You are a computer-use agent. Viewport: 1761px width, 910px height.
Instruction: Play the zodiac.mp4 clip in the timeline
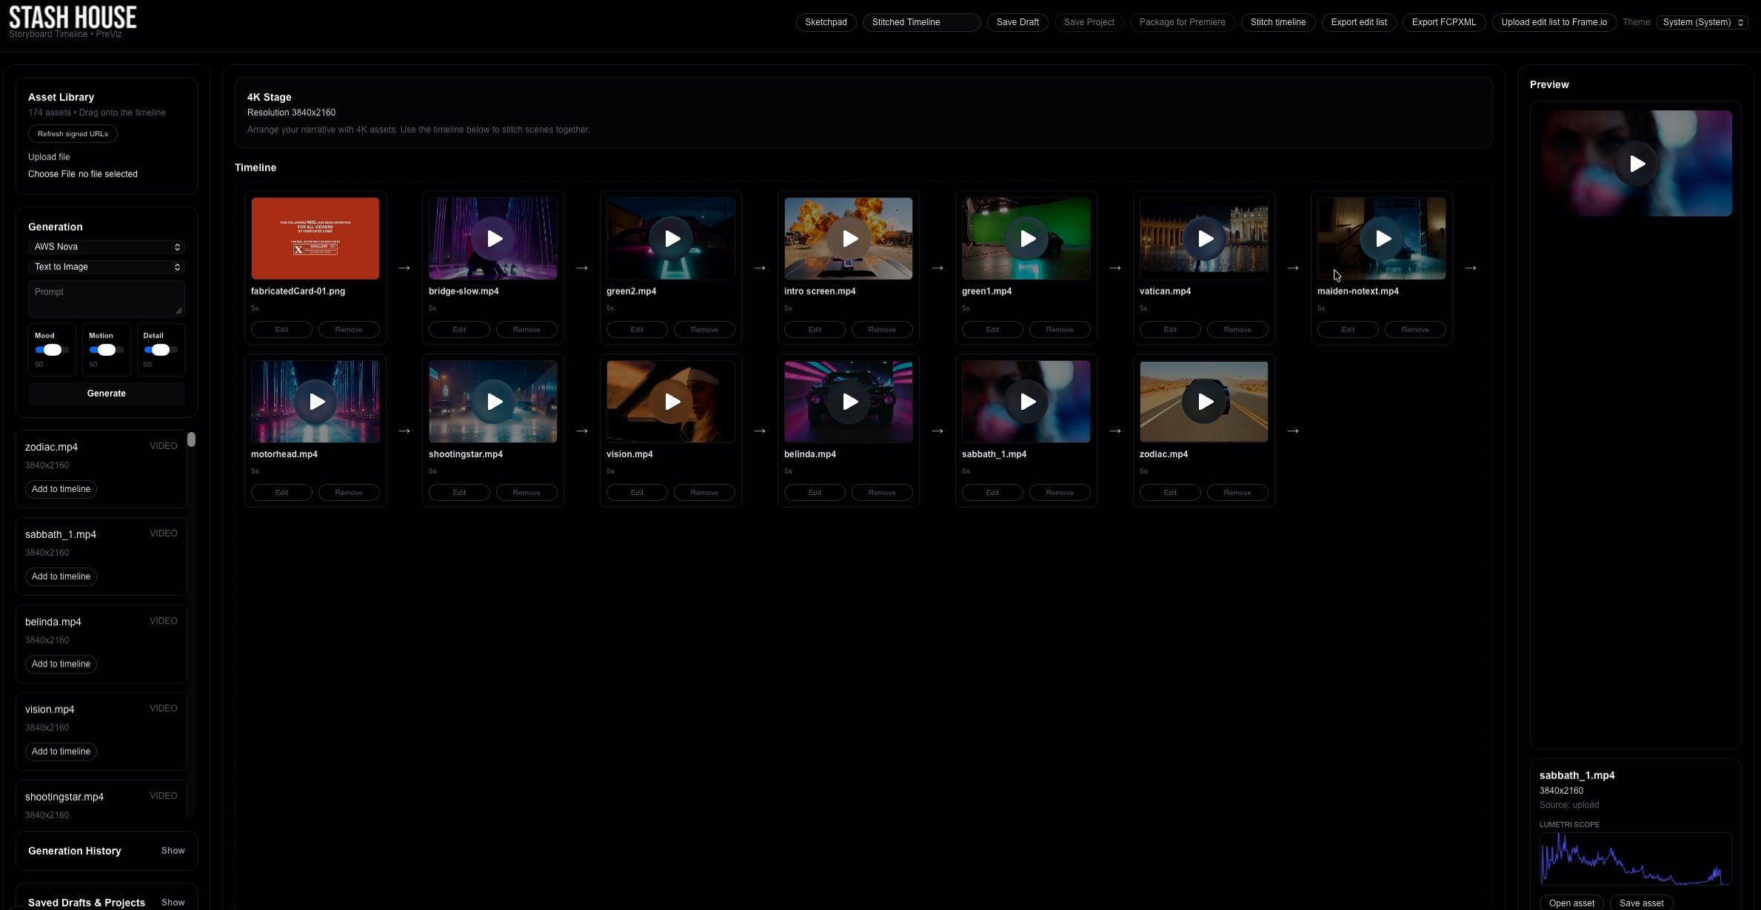pos(1204,401)
